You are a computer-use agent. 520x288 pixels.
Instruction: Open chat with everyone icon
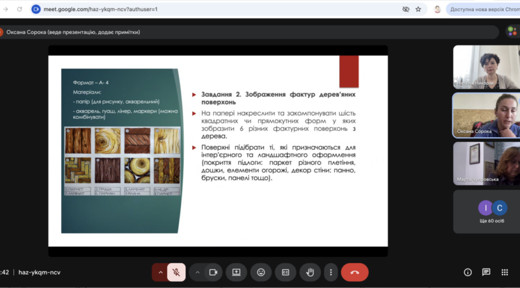(x=486, y=272)
